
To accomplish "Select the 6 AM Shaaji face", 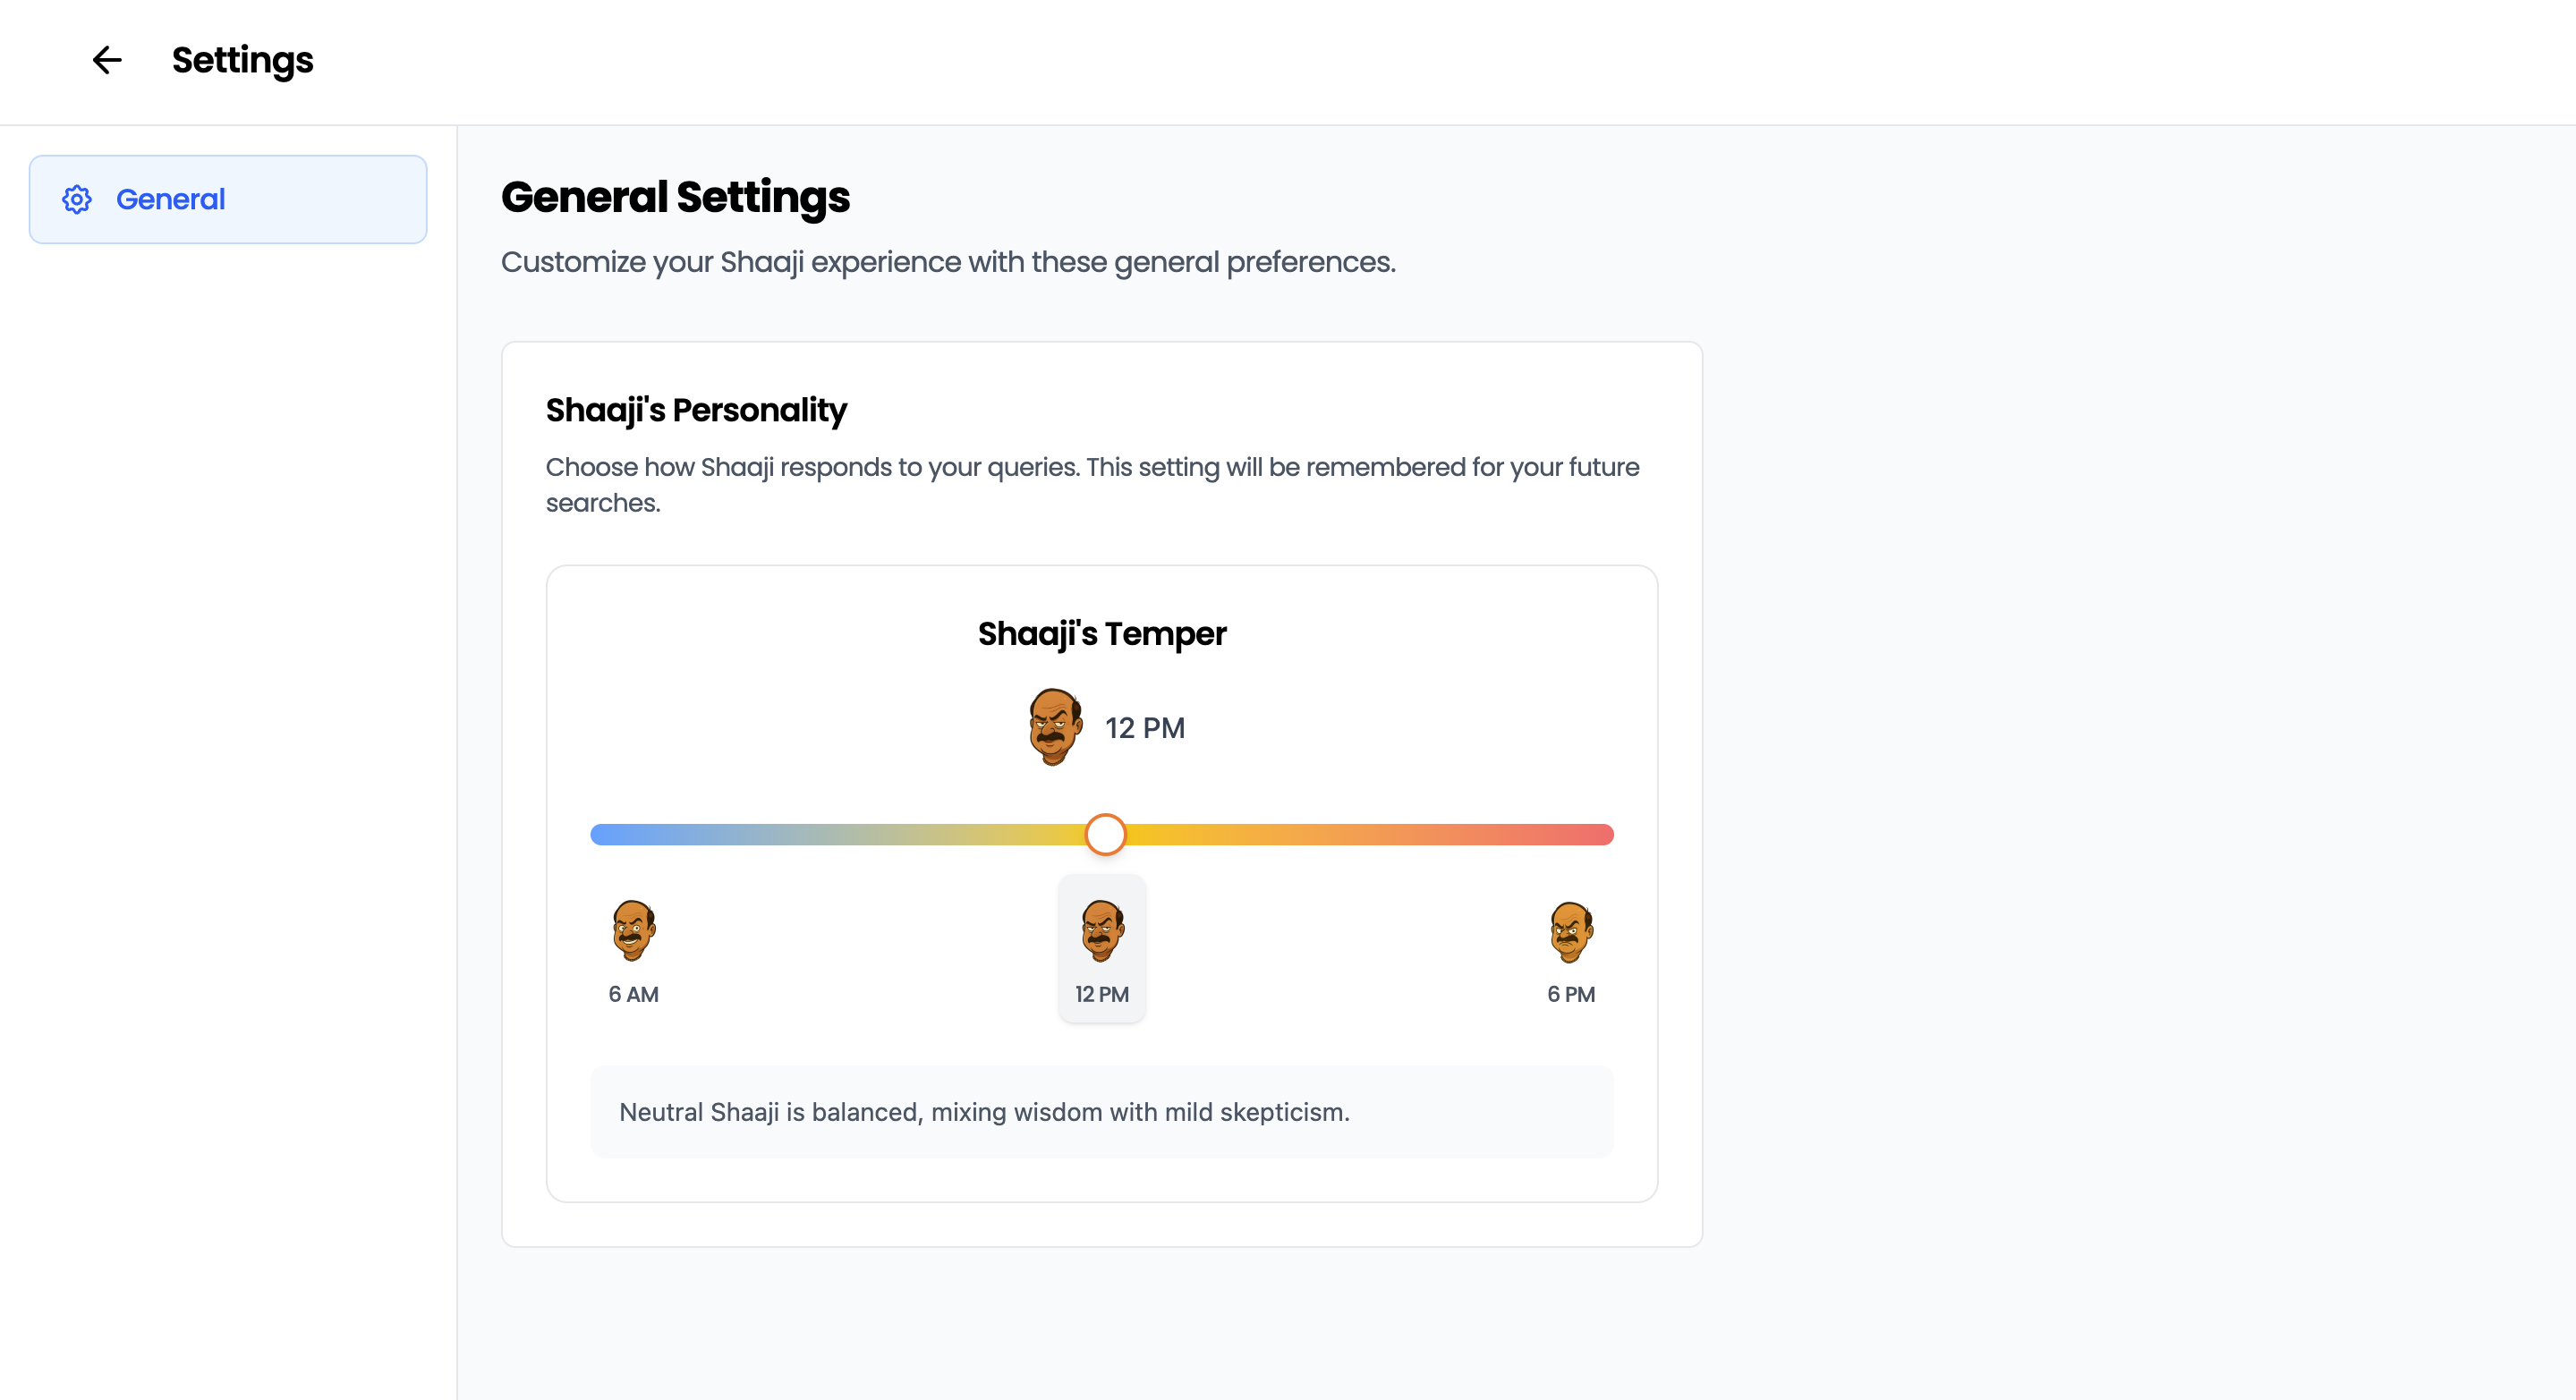I will click(633, 930).
